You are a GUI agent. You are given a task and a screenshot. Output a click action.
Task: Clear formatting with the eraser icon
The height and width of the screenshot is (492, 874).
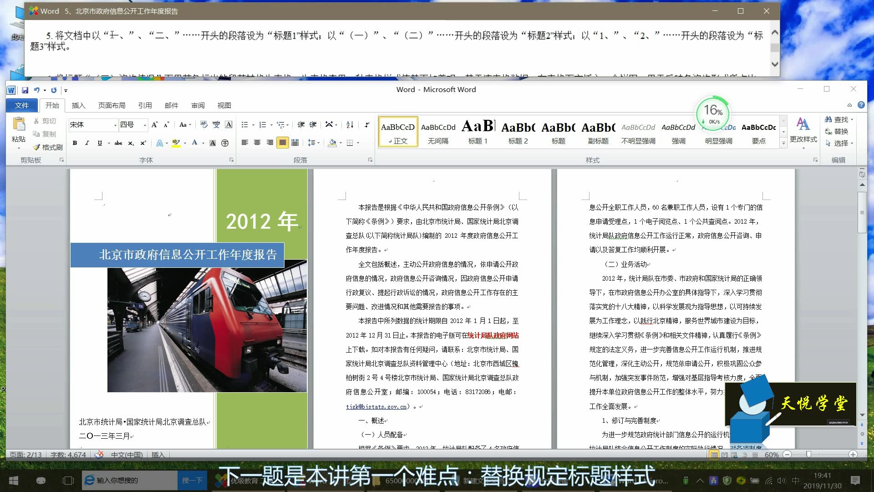point(203,124)
